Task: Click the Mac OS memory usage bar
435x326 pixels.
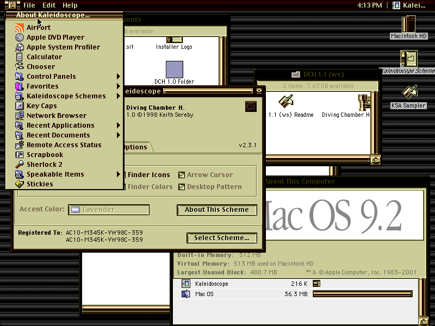Action: 363,294
